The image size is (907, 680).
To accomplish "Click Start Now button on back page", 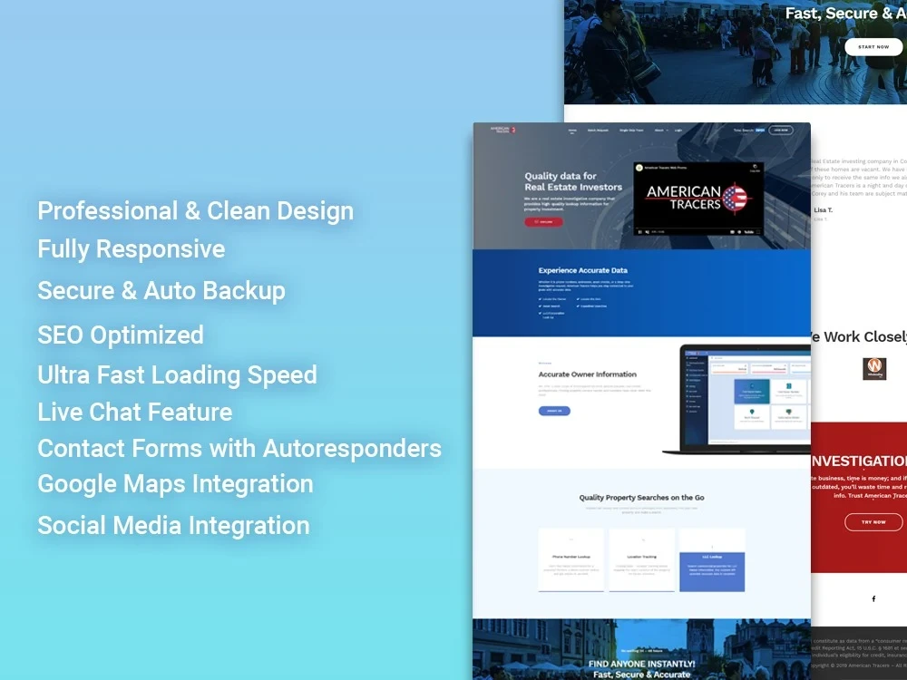I will point(873,47).
